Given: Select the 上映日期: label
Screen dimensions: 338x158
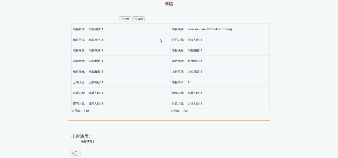Looking at the screenshot, I should (178, 72).
